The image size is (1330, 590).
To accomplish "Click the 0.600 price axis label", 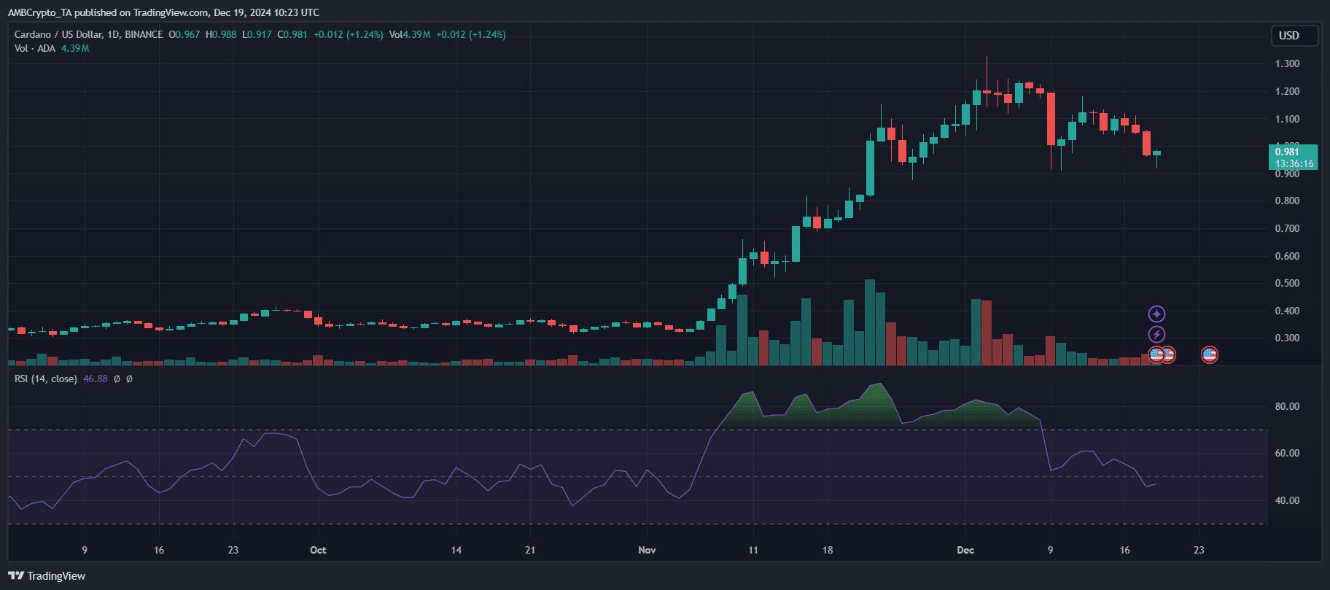I will pos(1287,256).
